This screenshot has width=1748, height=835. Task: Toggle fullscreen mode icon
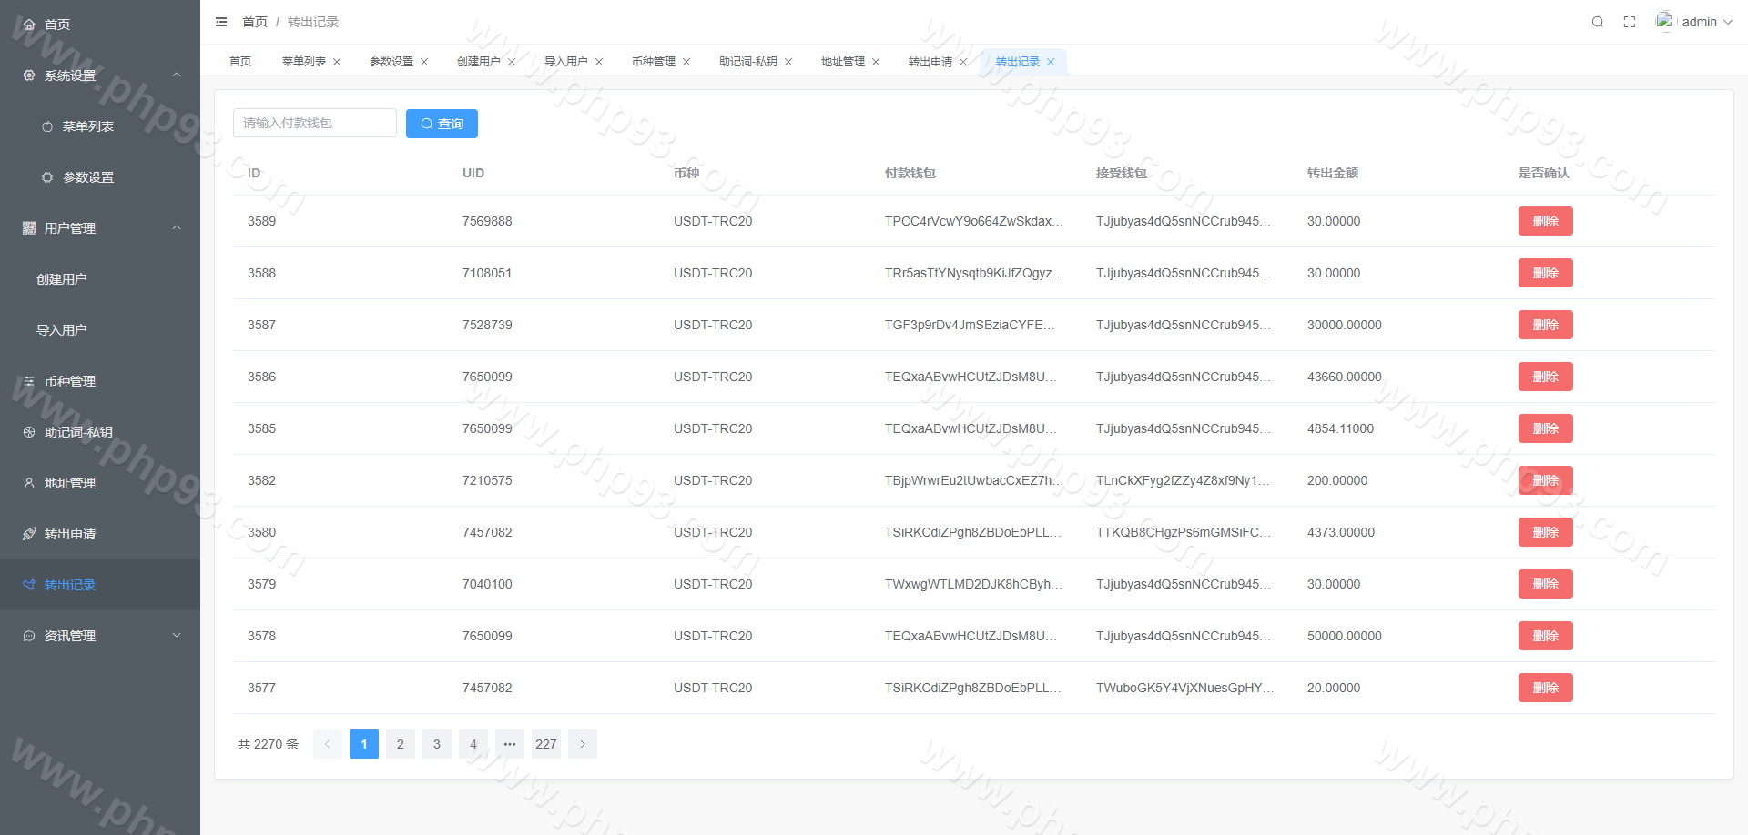click(x=1630, y=22)
